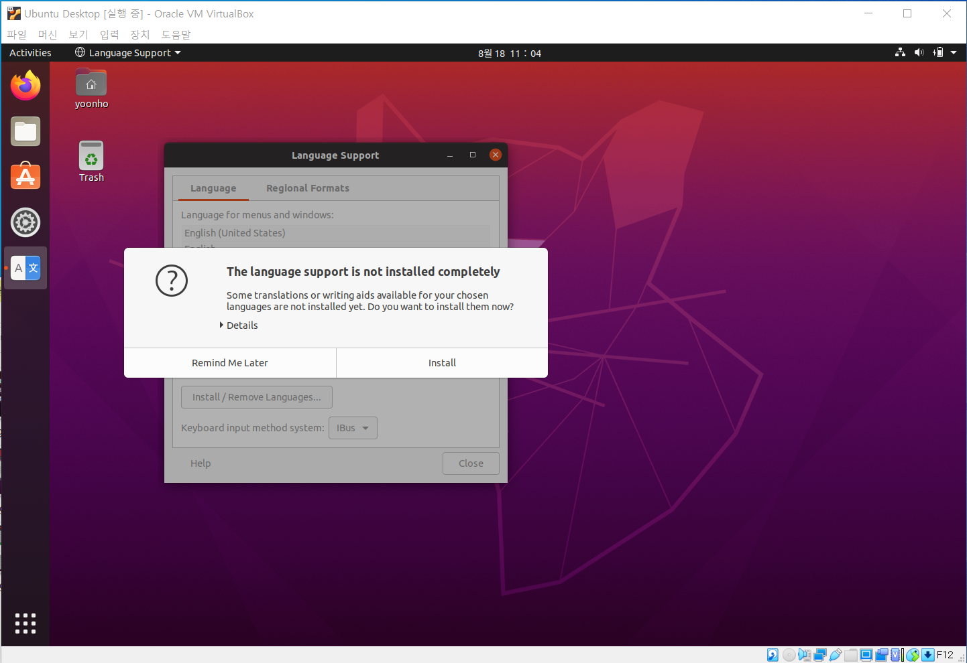Select English (United States) language row
This screenshot has width=967, height=663.
tap(336, 233)
